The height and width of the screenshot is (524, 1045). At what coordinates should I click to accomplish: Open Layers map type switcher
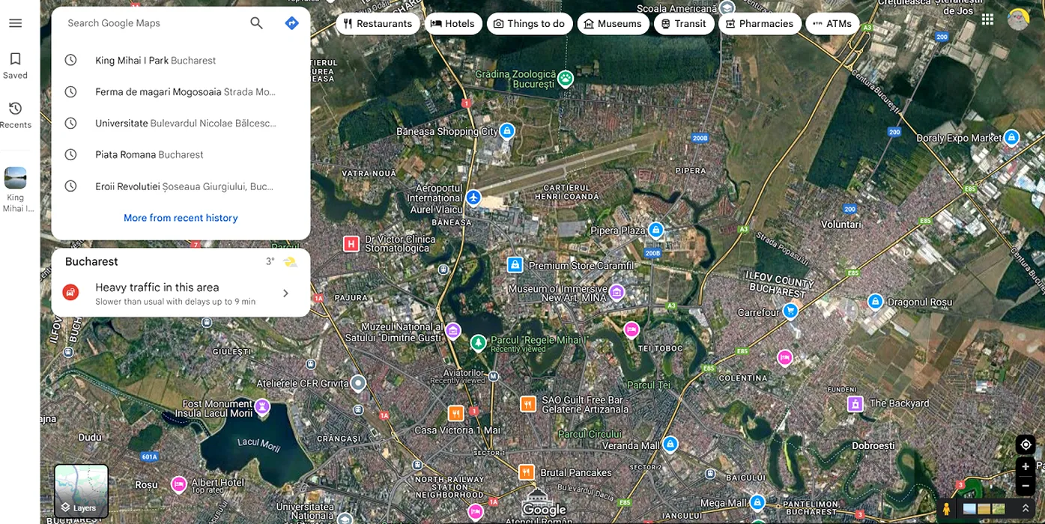(x=82, y=491)
